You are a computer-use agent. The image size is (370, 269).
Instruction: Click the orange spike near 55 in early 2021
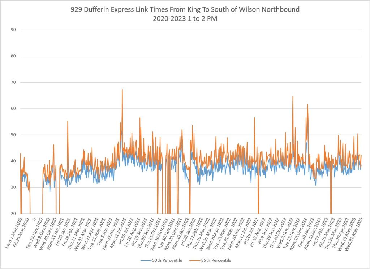click(68, 122)
